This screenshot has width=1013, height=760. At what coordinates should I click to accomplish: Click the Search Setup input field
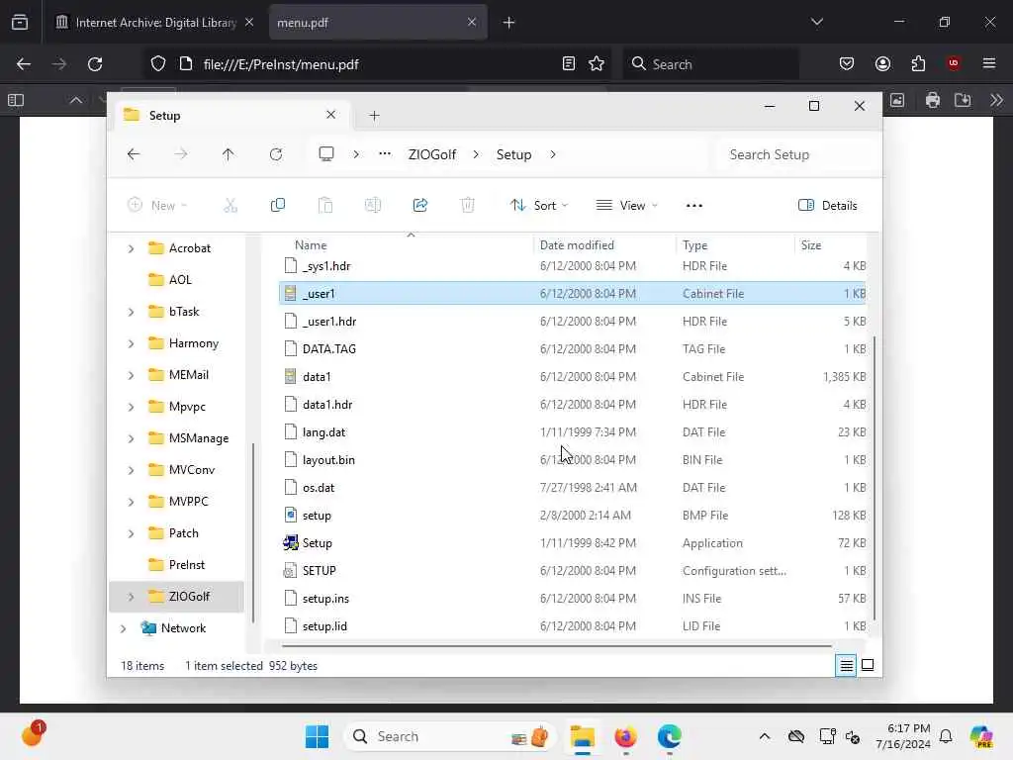coord(796,154)
